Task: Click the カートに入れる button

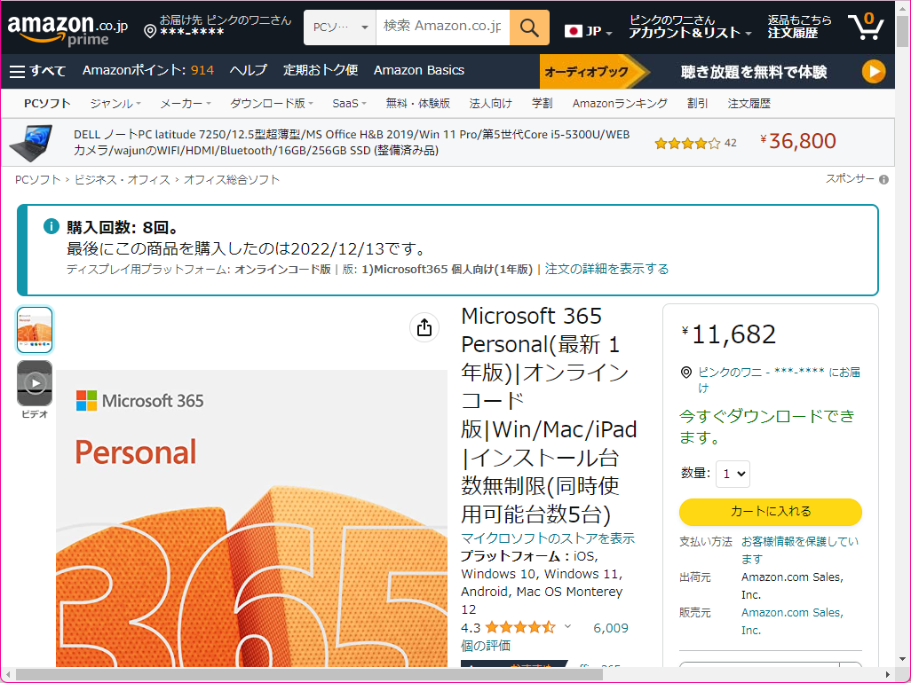Action: (x=771, y=511)
